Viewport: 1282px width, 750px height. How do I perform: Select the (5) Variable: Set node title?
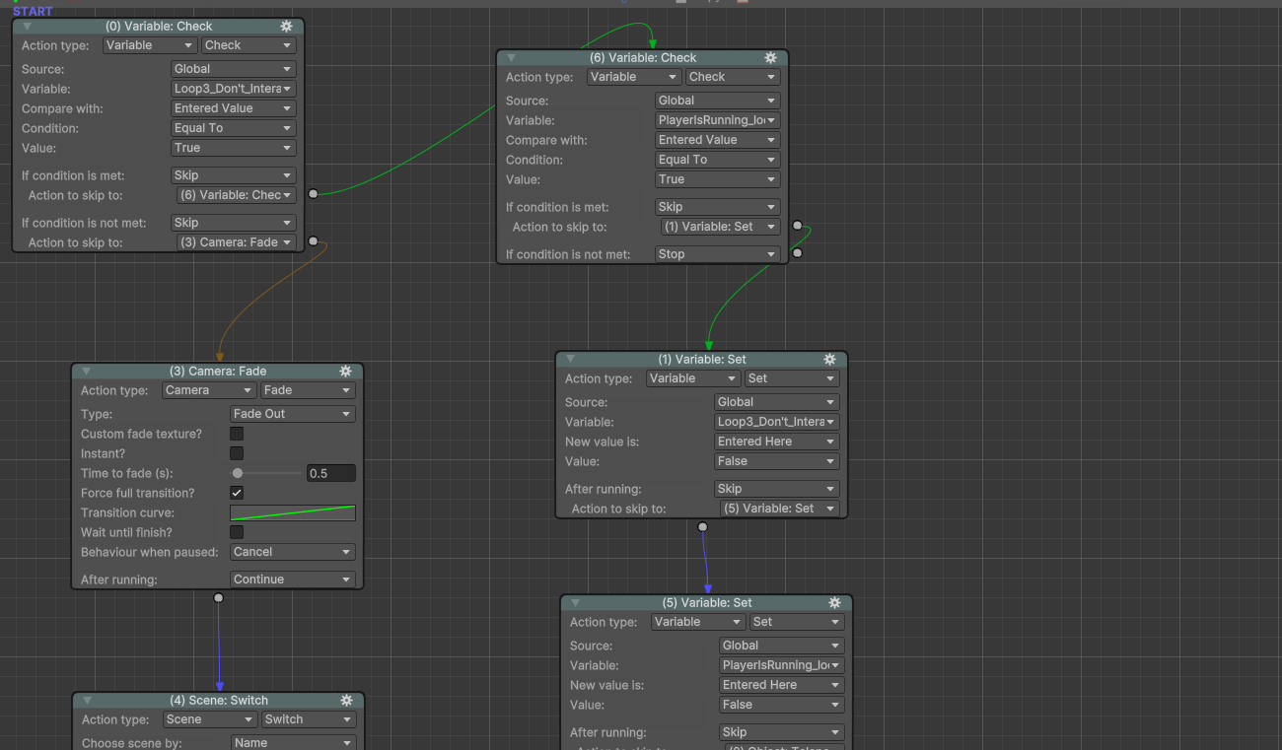tap(707, 603)
